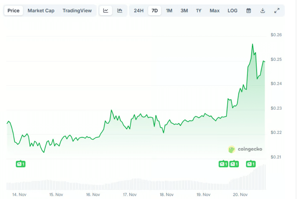Open the calendar date range picker

(x=249, y=11)
